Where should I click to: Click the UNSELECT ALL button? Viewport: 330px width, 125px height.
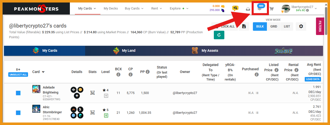tap(18, 74)
